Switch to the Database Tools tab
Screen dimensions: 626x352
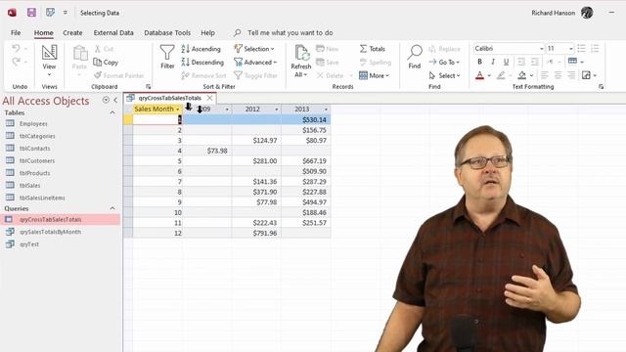tap(167, 32)
